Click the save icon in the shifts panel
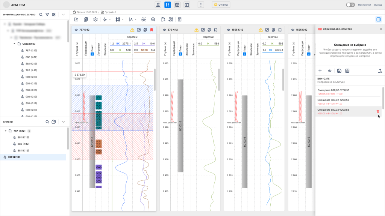 pos(339,71)
